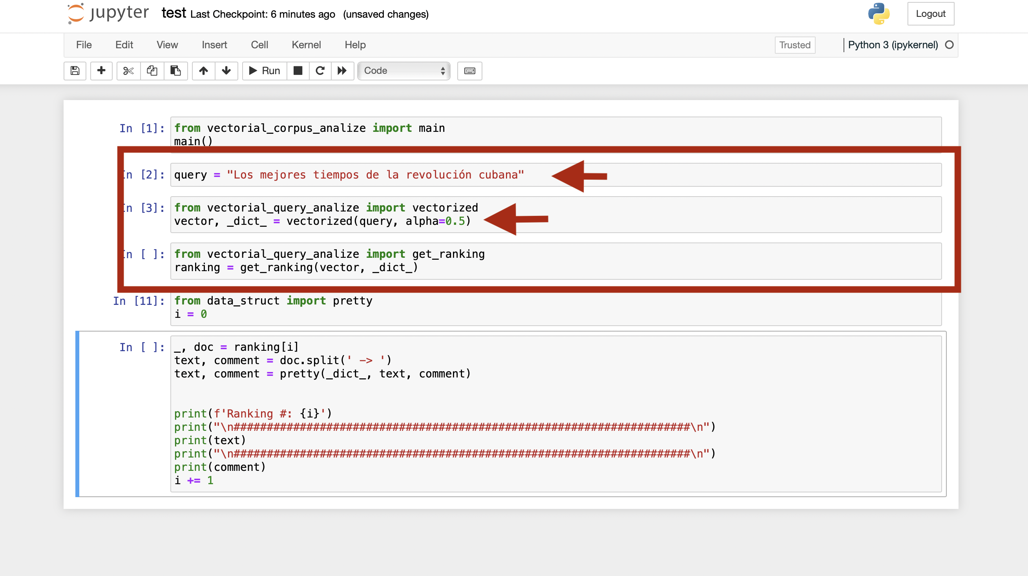1028x576 pixels.
Task: Move selected cell down arrow
Action: (226, 71)
